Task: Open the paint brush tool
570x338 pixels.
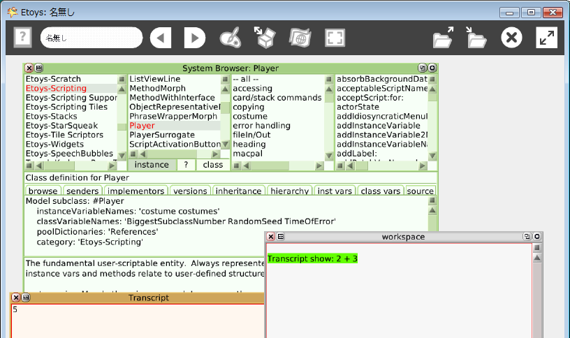Action: [231, 38]
